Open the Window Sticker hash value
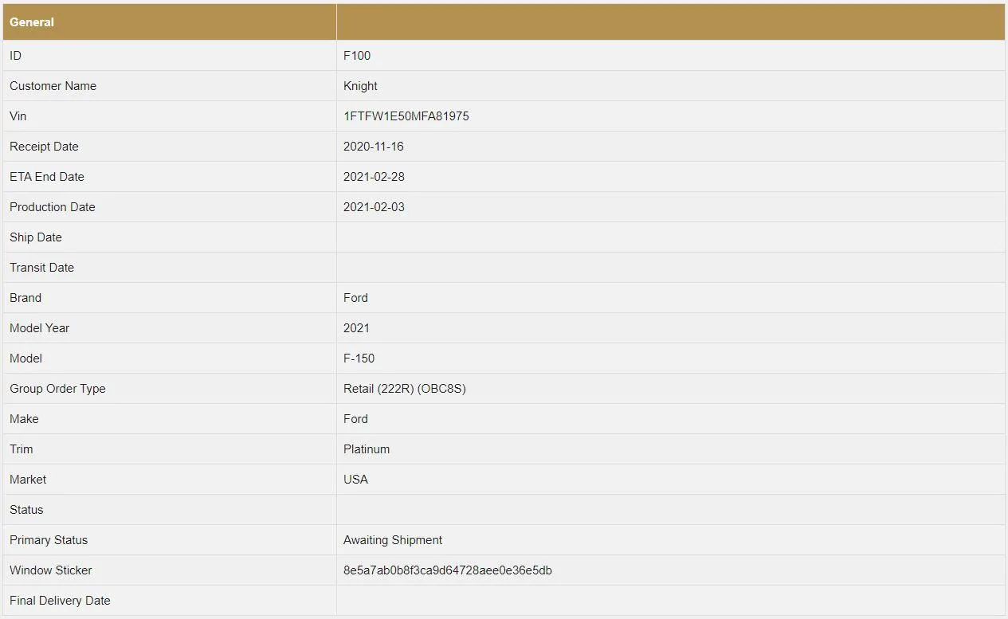Viewport: 1008px width, 619px height. pos(447,570)
